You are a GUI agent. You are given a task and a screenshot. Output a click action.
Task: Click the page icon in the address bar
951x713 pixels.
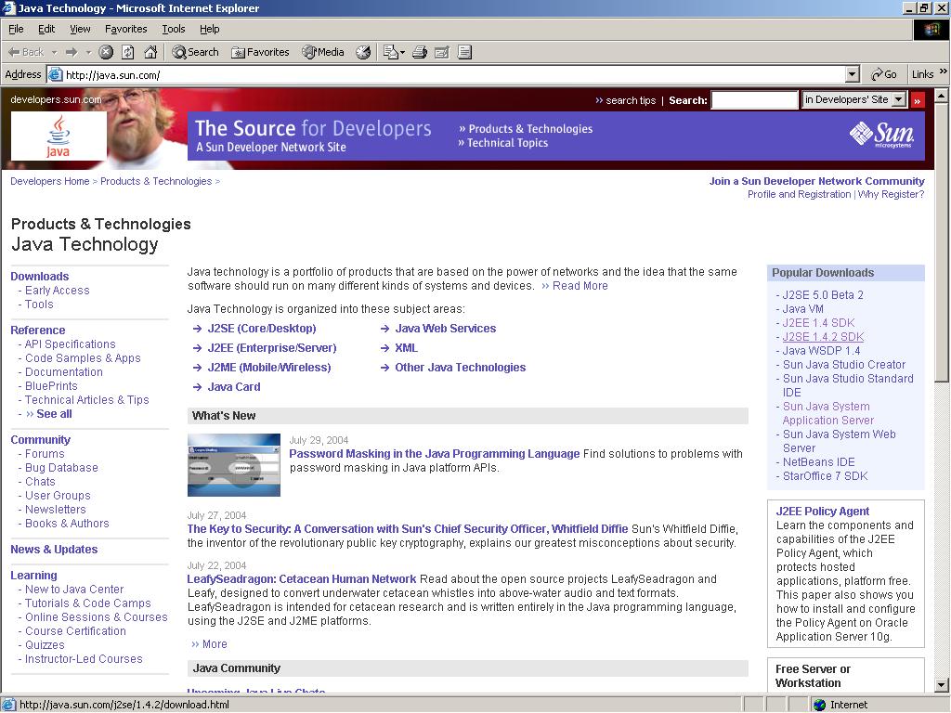point(55,74)
